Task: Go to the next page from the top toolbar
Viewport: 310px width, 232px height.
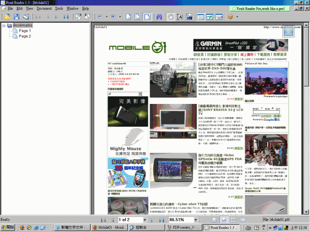Action: tap(57, 17)
